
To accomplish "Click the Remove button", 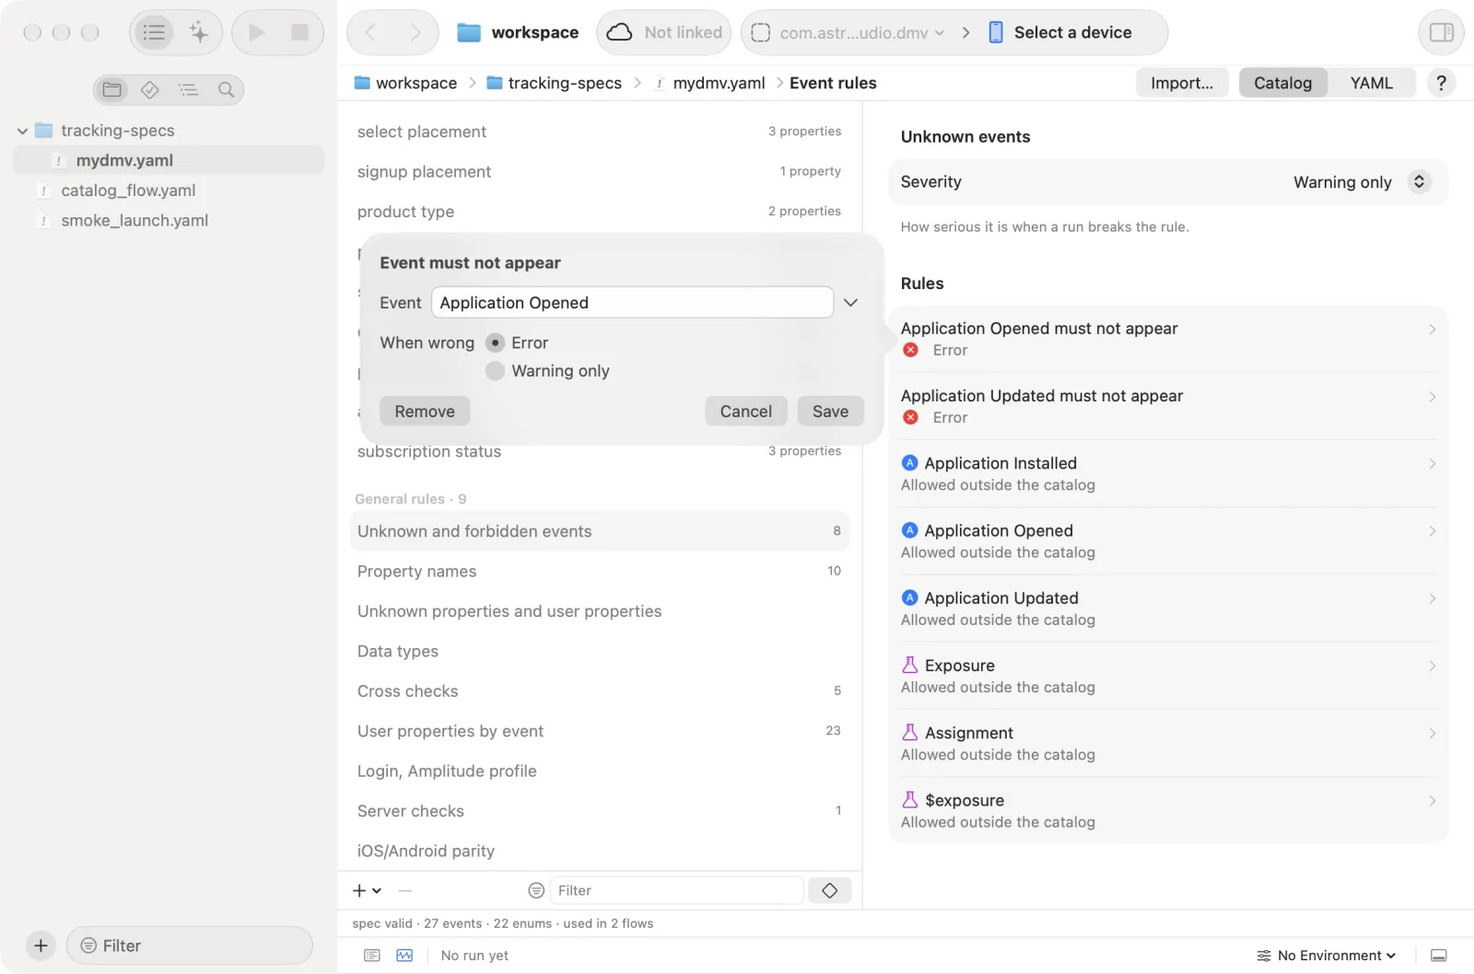I will click(x=425, y=412).
